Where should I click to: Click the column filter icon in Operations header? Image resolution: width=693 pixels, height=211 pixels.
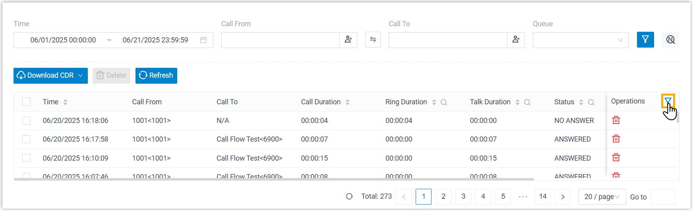668,101
